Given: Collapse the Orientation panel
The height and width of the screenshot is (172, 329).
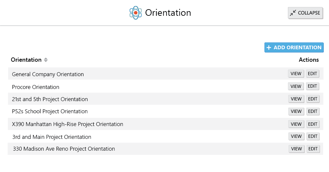Looking at the screenshot, I should click(305, 13).
